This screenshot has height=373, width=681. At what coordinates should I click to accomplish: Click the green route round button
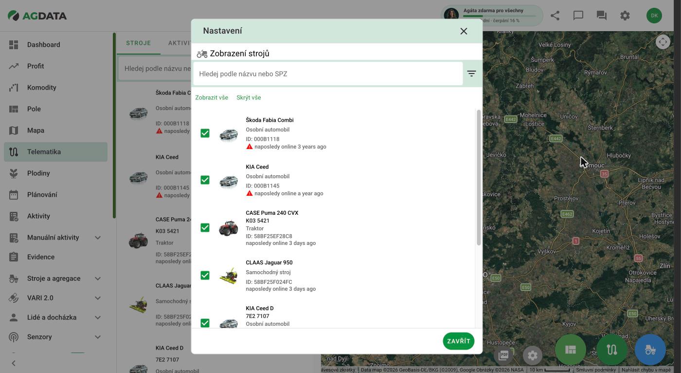point(611,350)
